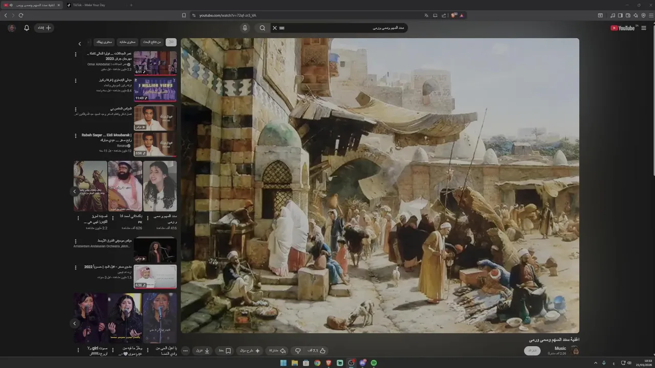Open File Explorer from the taskbar
Viewport: 655px width, 368px height.
point(295,363)
